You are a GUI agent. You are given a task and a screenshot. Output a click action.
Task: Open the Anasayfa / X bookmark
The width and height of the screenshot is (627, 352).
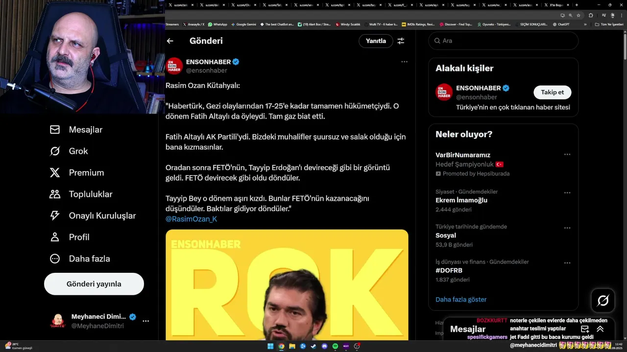coord(193,24)
